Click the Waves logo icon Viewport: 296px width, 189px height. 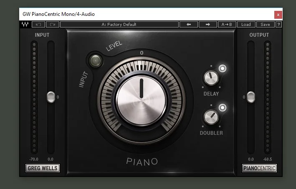pos(25,24)
